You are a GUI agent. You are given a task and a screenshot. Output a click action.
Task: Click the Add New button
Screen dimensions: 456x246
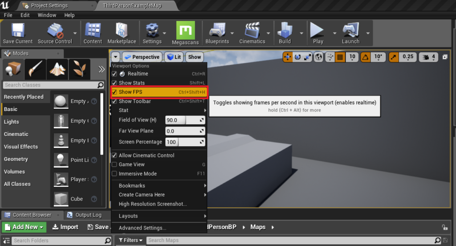pyautogui.click(x=24, y=227)
